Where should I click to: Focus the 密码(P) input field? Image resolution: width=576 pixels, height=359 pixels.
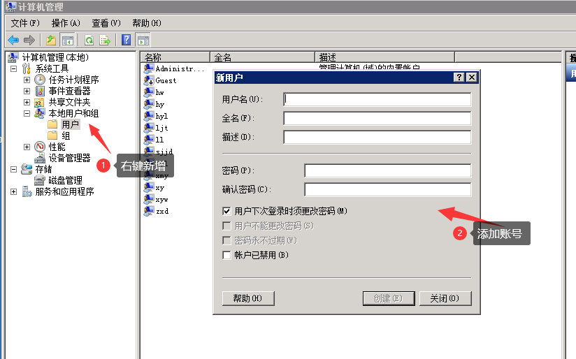pyautogui.click(x=388, y=170)
